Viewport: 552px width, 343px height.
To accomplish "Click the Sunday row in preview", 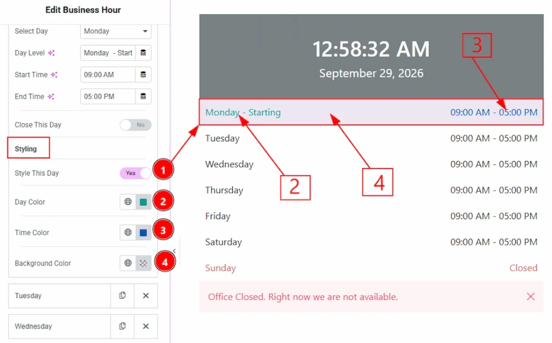I will (x=371, y=268).
